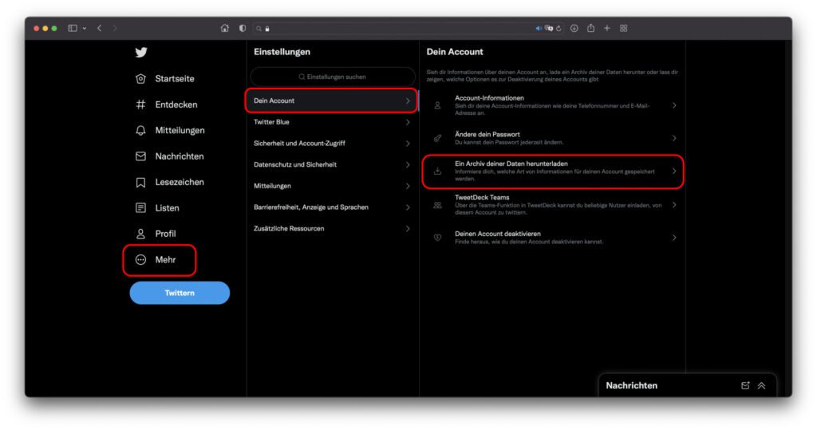Viewport: 817px width, 430px height.
Task: Click the Mehr three-dots circle icon
Action: (140, 260)
